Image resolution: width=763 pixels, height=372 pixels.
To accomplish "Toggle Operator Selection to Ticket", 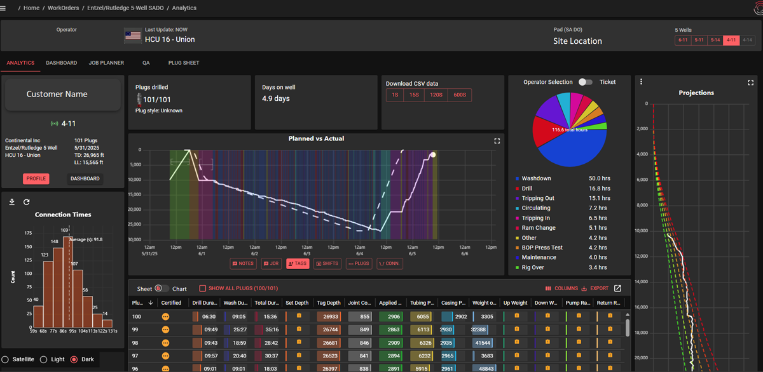I will (585, 82).
